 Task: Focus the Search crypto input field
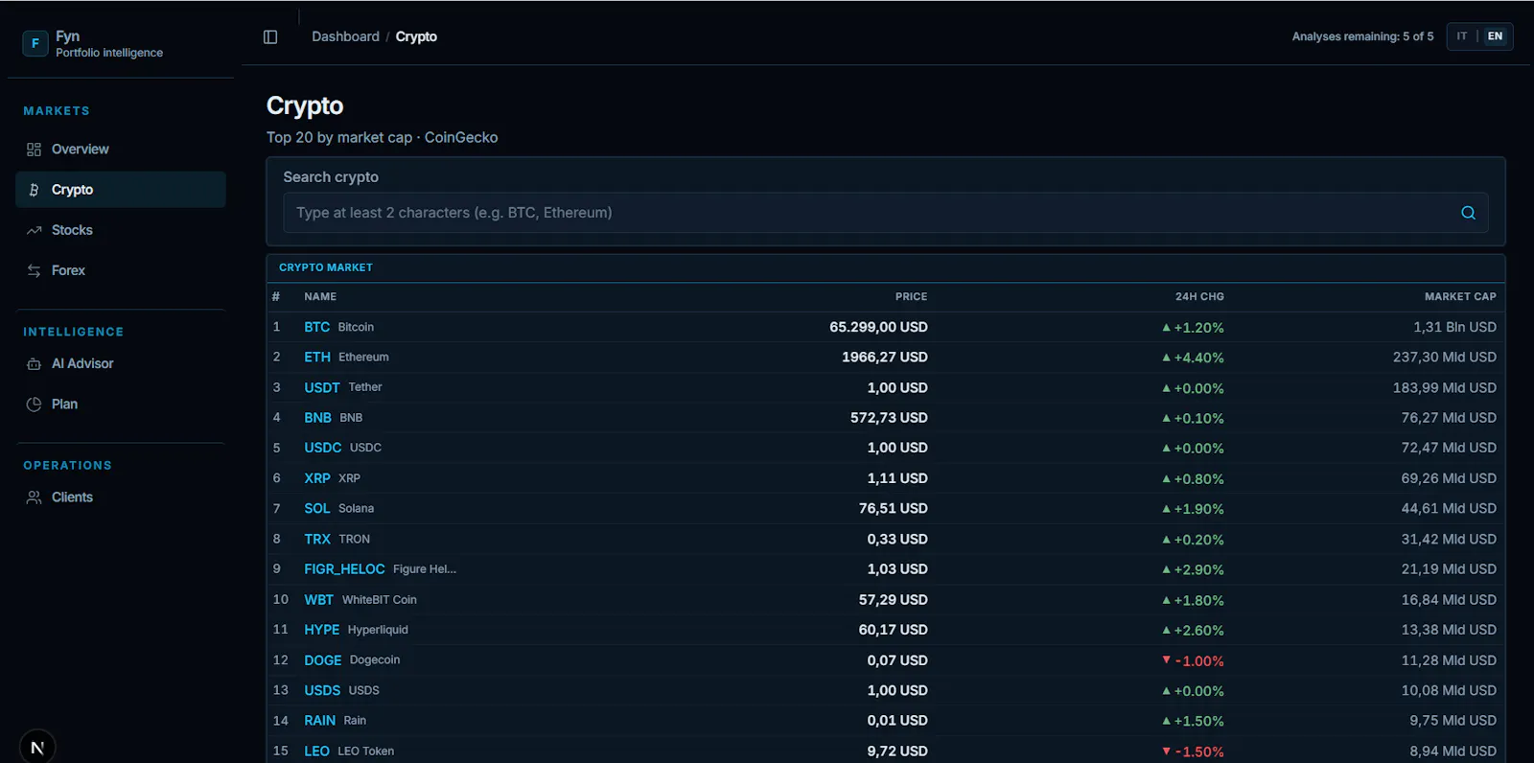(x=885, y=213)
